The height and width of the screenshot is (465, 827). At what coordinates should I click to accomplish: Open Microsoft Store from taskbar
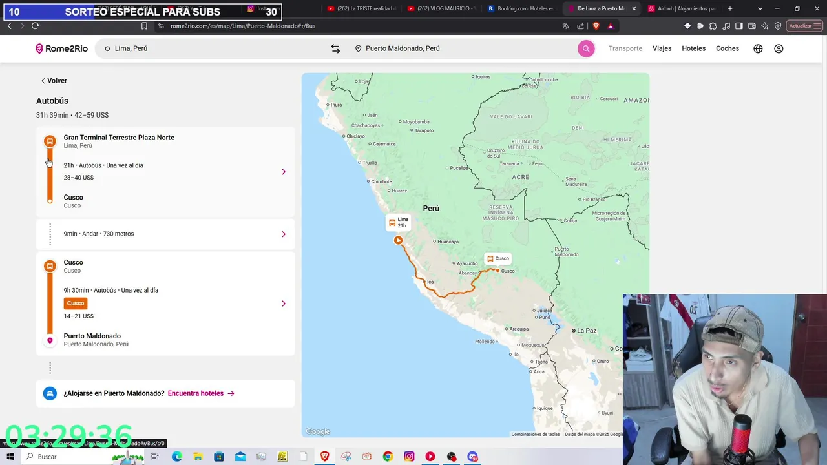point(219,457)
